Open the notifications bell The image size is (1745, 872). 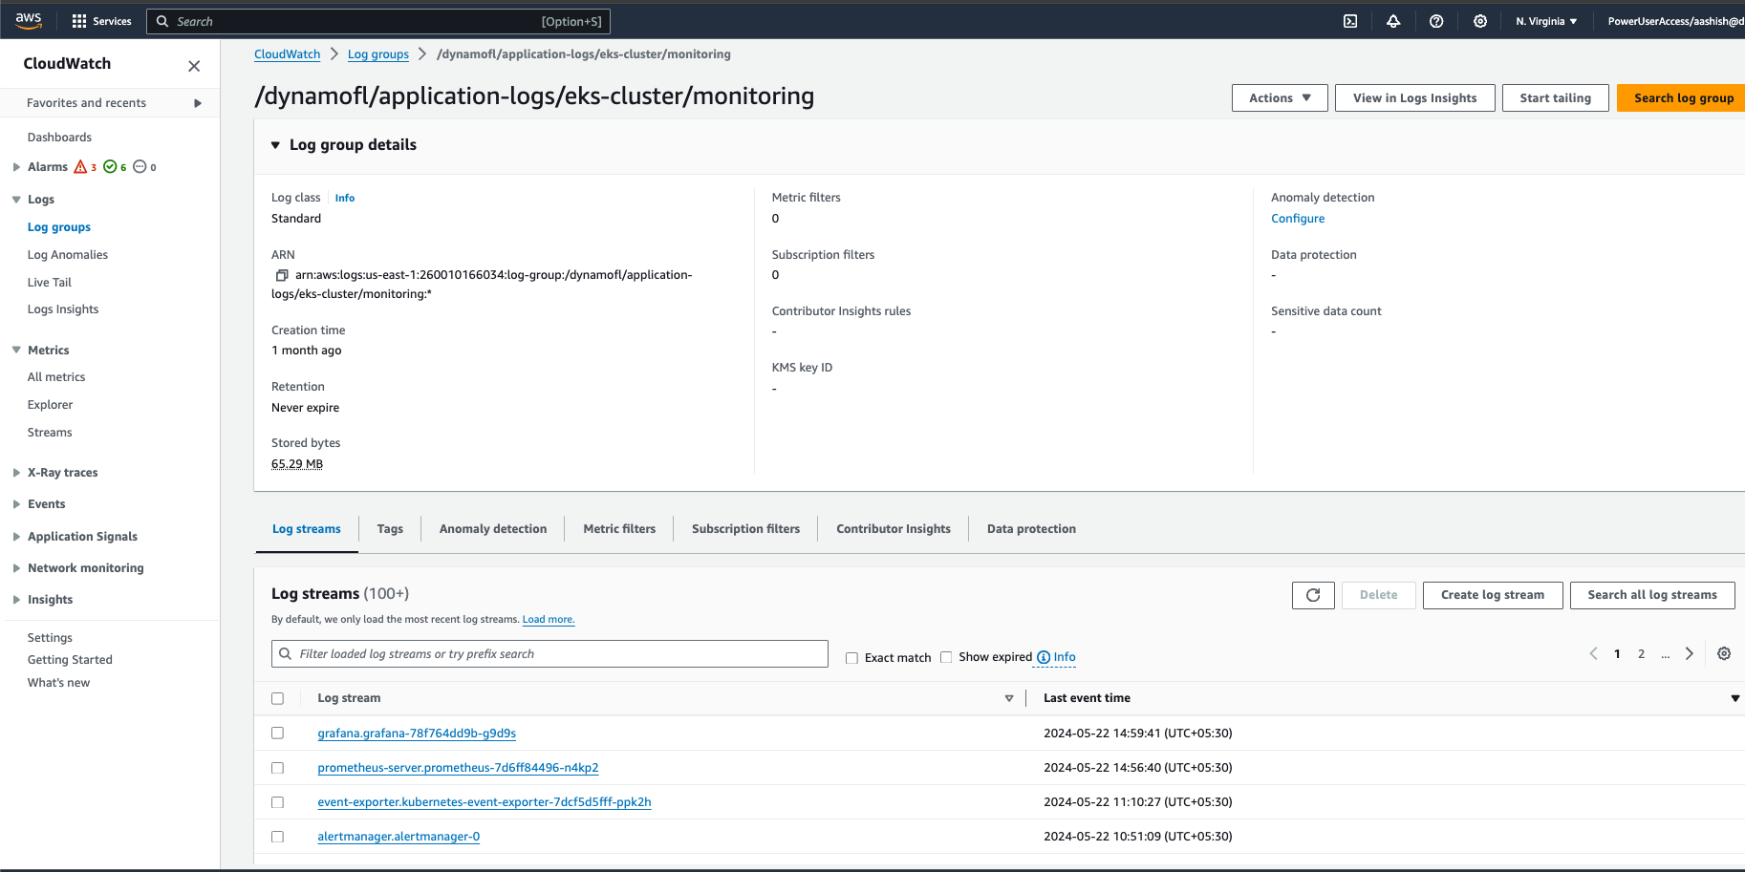click(x=1393, y=21)
